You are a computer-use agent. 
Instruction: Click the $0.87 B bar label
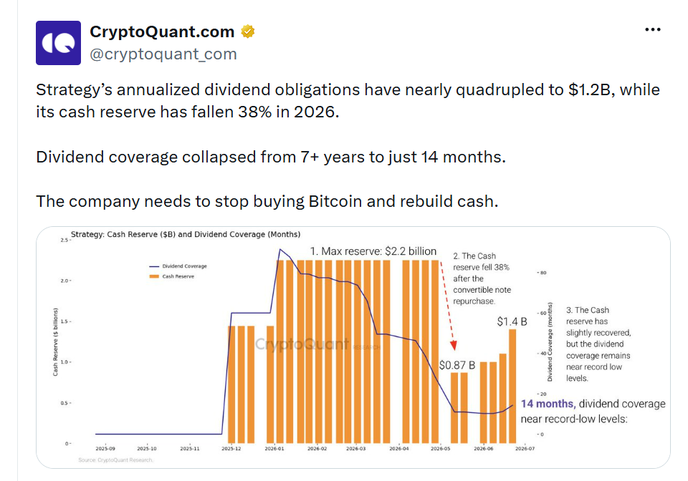[457, 365]
